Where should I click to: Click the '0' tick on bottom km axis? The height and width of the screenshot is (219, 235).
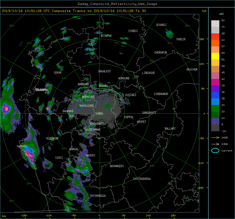click(x=99, y=216)
